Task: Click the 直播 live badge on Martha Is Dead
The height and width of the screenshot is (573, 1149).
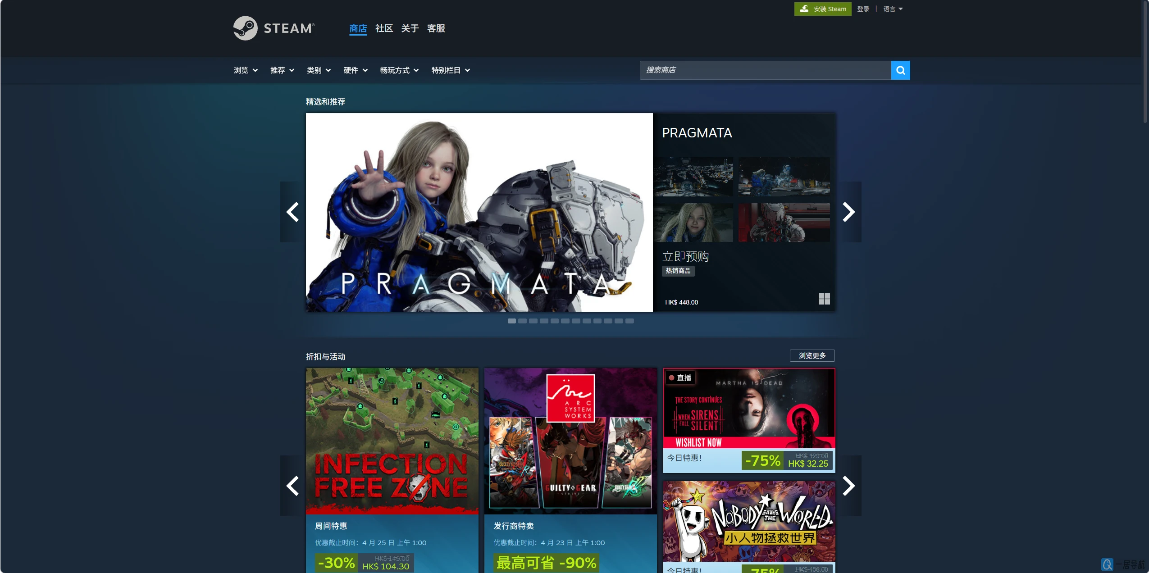Action: click(x=682, y=378)
